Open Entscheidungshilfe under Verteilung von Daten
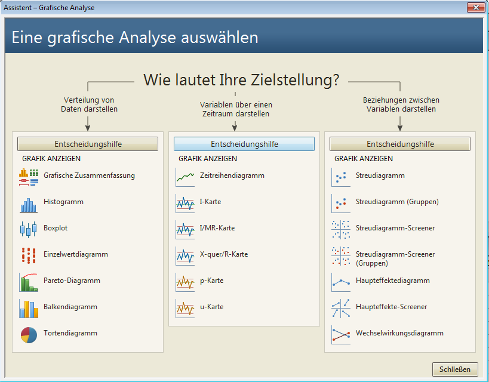The image size is (489, 382). pyautogui.click(x=88, y=144)
